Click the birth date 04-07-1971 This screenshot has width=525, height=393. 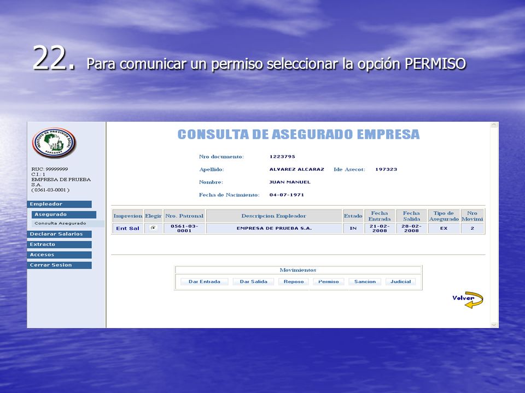tap(287, 195)
